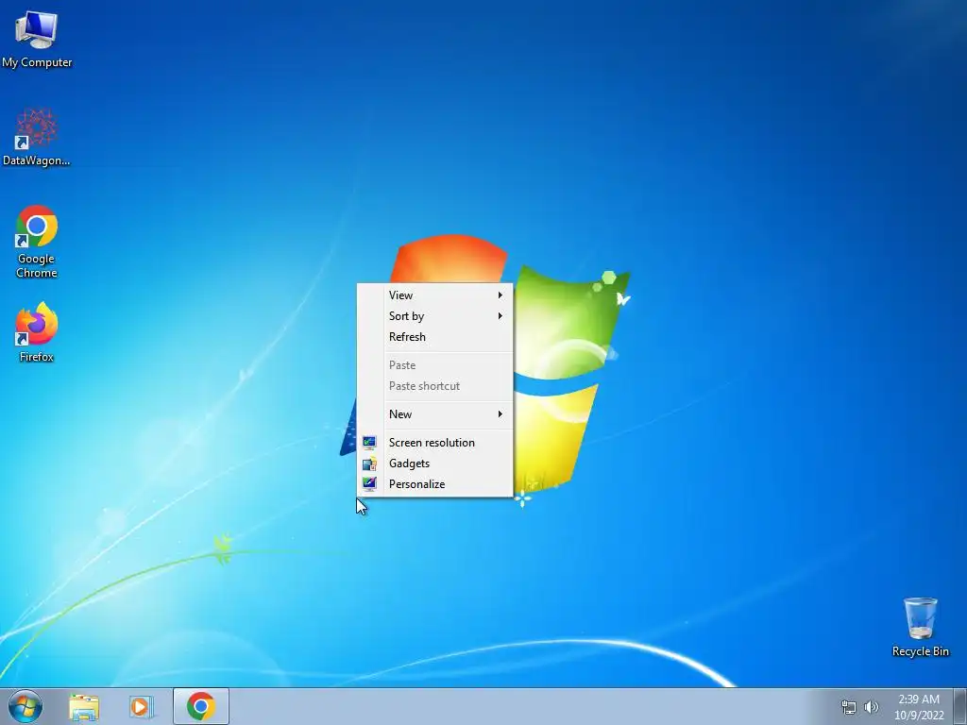This screenshot has width=967, height=725.
Task: Select the Firefox desktop shortcut
Action: 37,331
